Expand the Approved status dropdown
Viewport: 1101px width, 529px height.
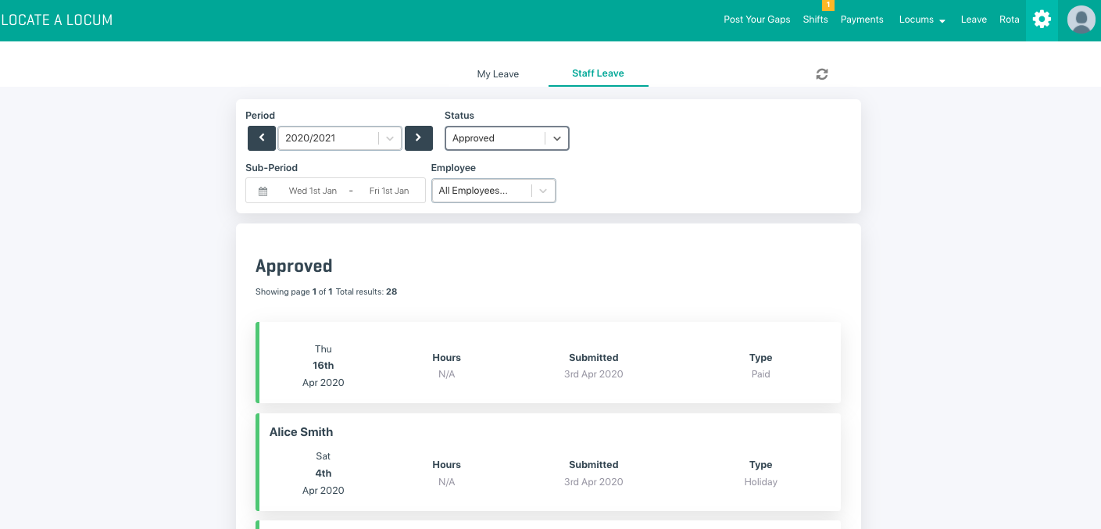tap(507, 138)
